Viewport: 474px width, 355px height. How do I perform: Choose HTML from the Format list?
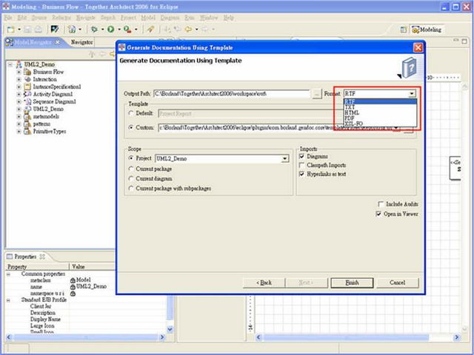tap(380, 112)
